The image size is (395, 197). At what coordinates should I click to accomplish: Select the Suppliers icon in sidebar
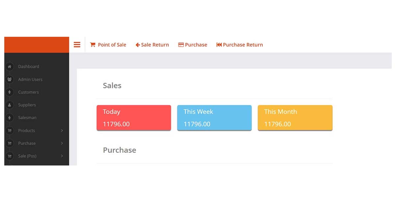pyautogui.click(x=9, y=105)
